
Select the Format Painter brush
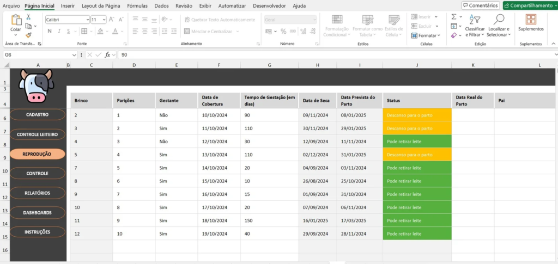pyautogui.click(x=28, y=35)
